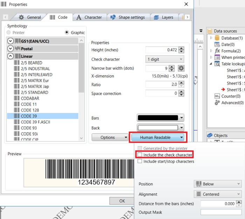This screenshot has width=245, height=219.
Task: Switch to the Character tab
Action: [89, 17]
